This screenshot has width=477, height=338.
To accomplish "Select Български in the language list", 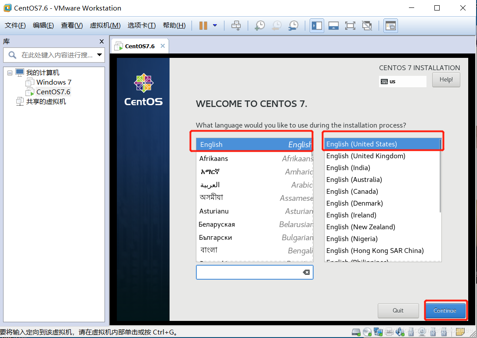I will coord(254,238).
